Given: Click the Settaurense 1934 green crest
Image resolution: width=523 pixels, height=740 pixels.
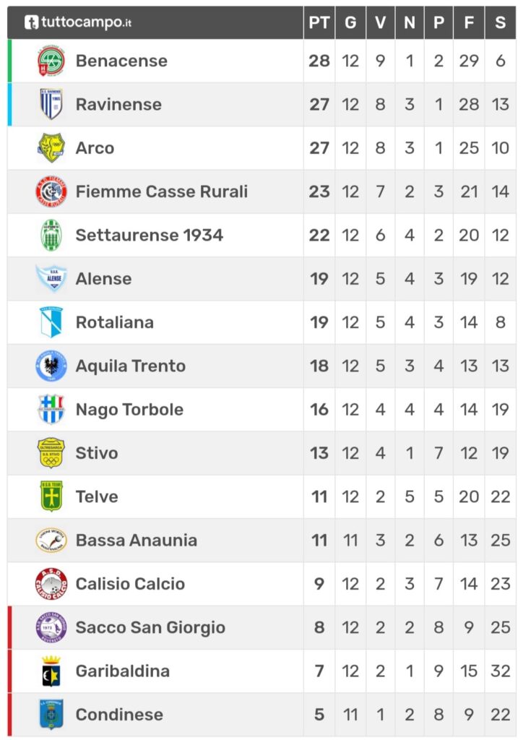Looking at the screenshot, I should 51,235.
